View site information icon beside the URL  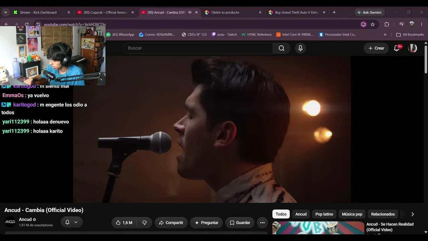38,24
